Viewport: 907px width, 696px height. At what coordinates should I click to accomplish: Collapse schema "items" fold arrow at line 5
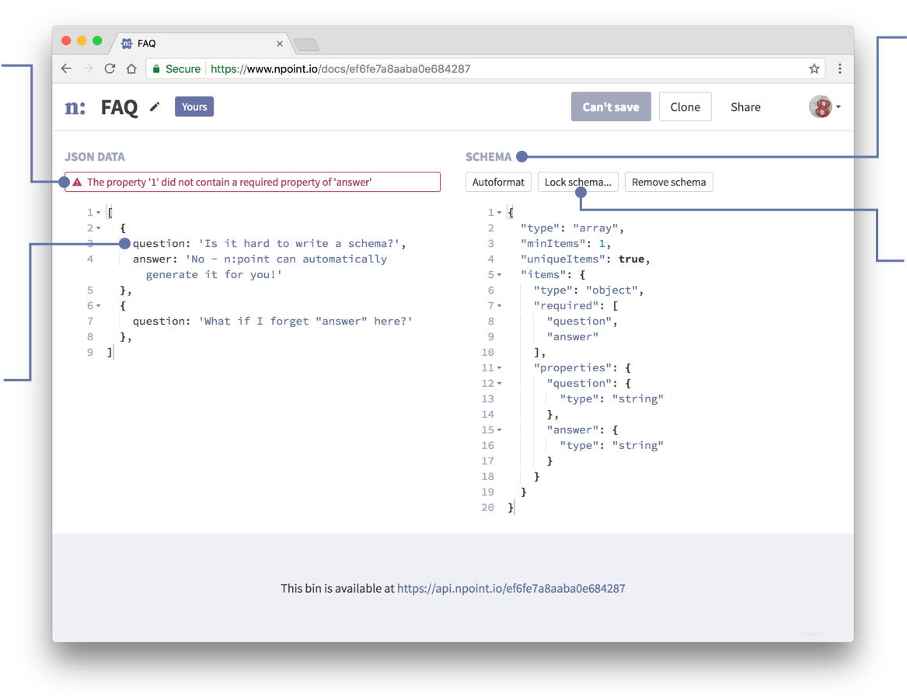(x=499, y=274)
